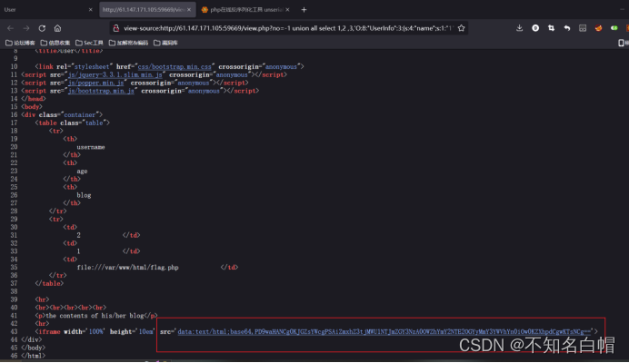
Task: Click the 'blog' text on line 26
Action: click(x=84, y=195)
